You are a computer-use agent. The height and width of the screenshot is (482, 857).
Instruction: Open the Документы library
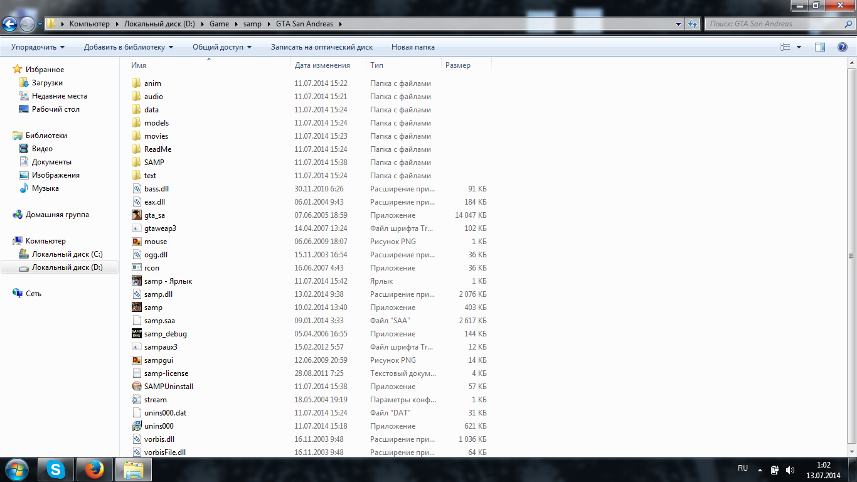pyautogui.click(x=51, y=162)
